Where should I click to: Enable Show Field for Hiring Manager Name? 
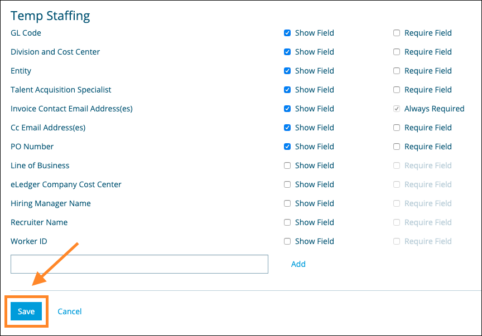click(287, 203)
